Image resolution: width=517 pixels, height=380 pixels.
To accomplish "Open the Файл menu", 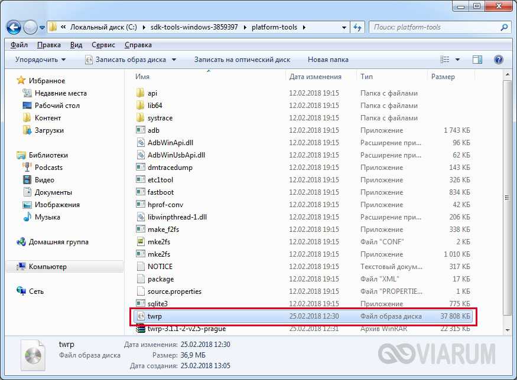I will tap(19, 45).
